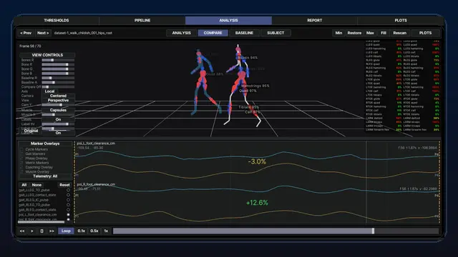This screenshot has height=257, width=458.
Task: Play animation with the > button
Action: [32, 231]
